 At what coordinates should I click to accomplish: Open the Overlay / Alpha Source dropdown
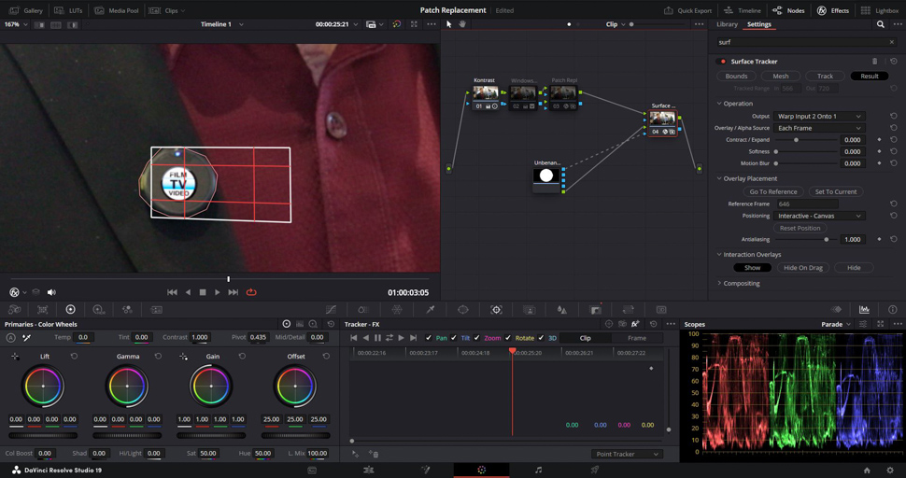tap(819, 128)
